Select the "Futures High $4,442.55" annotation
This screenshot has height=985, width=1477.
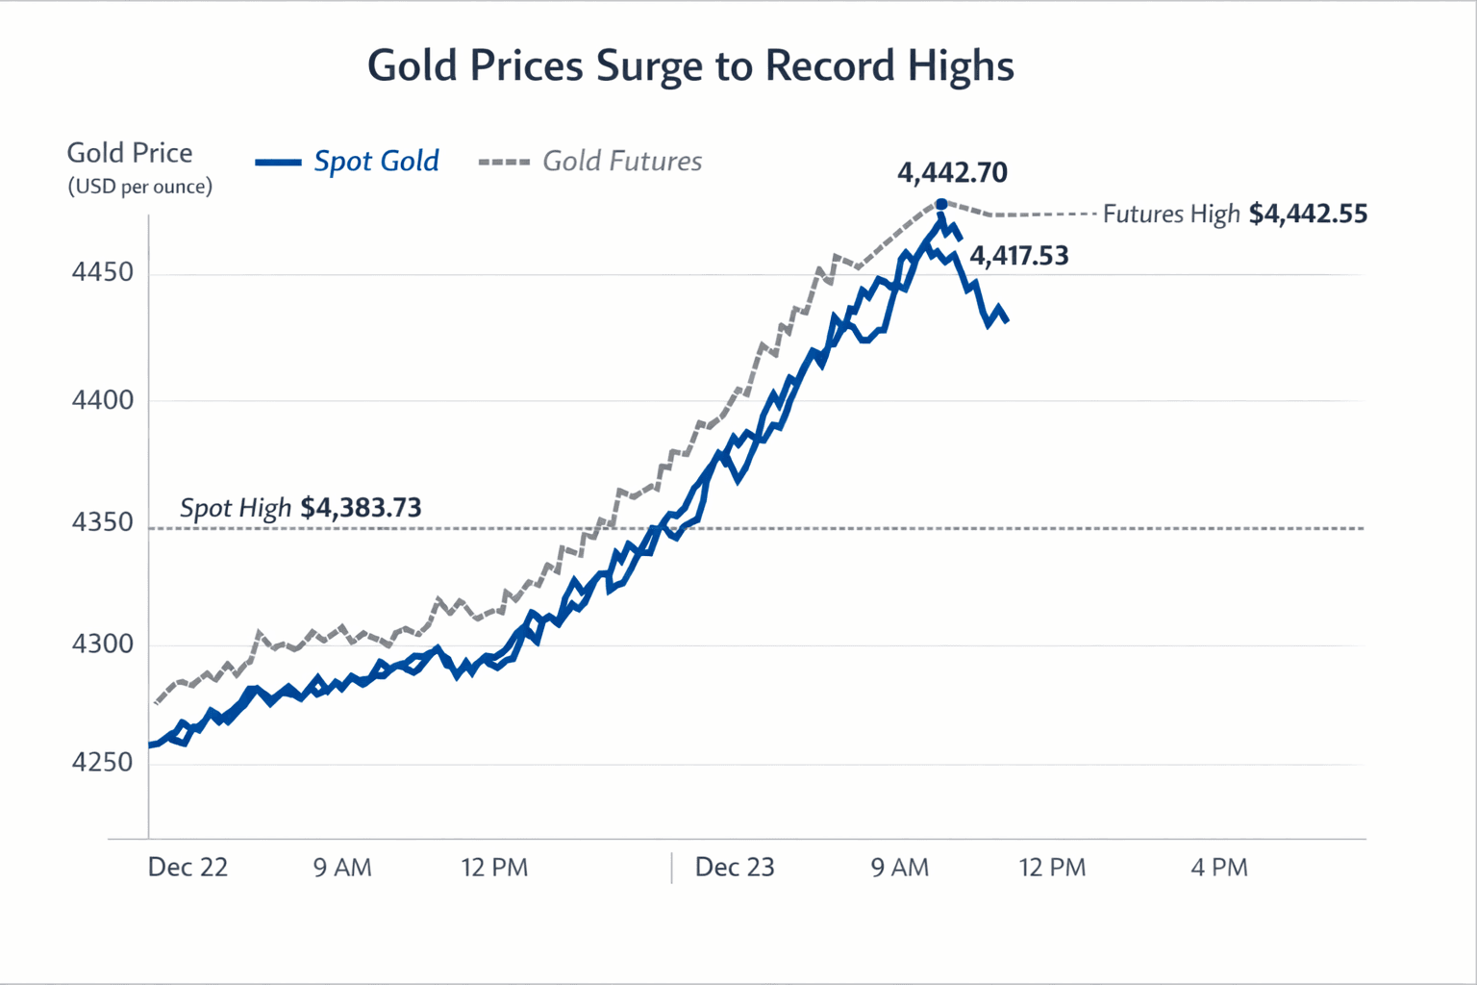(1235, 214)
